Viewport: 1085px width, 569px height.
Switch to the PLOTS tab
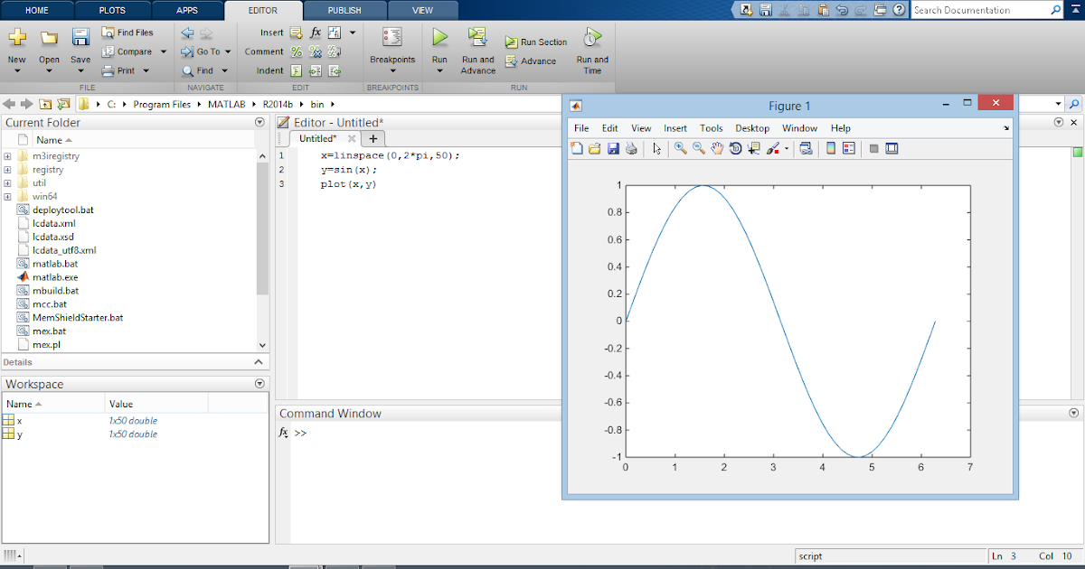(113, 10)
